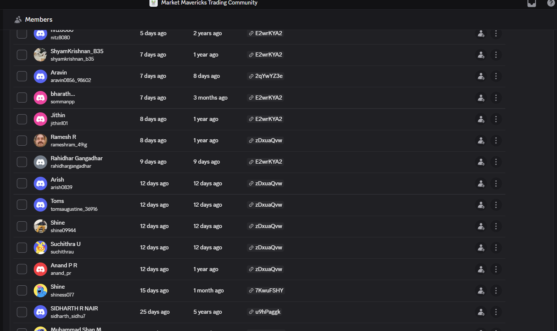Image resolution: width=557 pixels, height=331 pixels.
Task: Open mod view icon for SIDHARTH R NAIR
Action: click(x=481, y=312)
